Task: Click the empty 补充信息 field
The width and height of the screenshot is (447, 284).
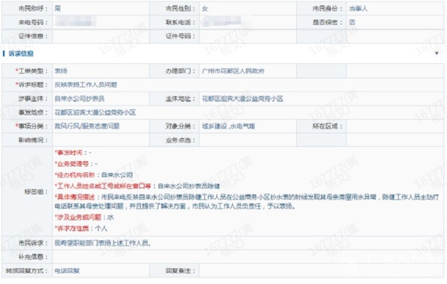Action: (x=248, y=257)
